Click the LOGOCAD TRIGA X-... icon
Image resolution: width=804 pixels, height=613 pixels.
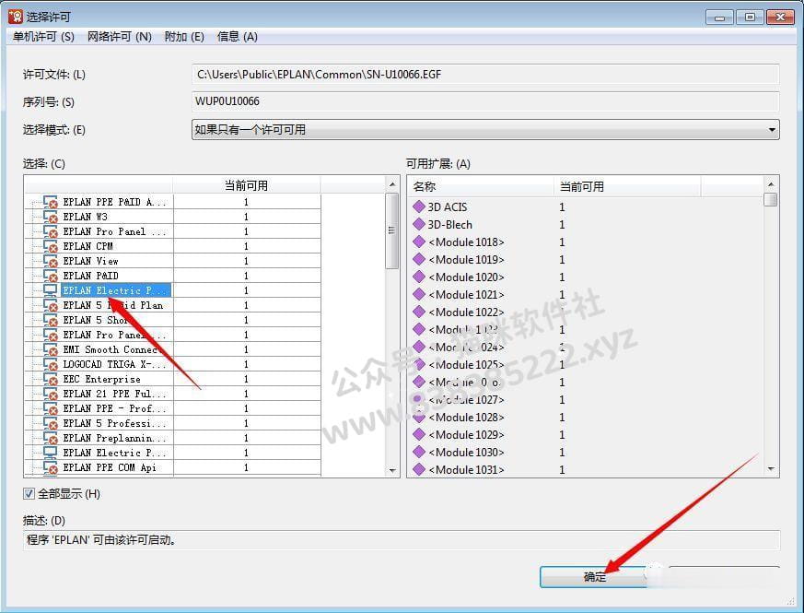(51, 364)
